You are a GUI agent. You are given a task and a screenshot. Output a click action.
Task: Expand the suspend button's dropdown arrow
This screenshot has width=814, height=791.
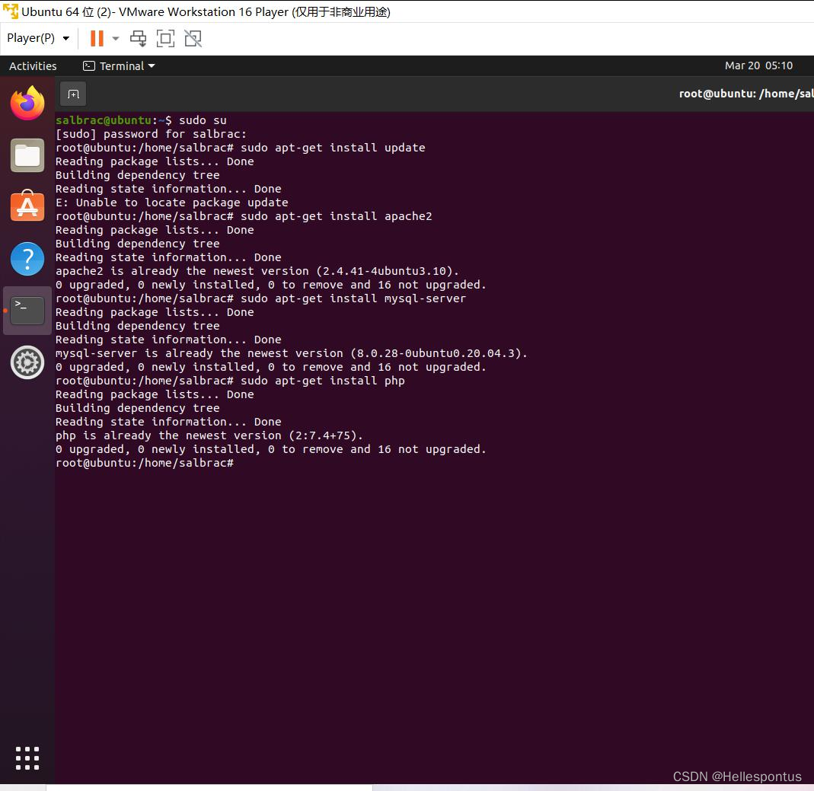(114, 37)
